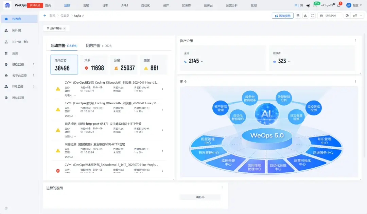Open 告警 in top navigation
The width and height of the screenshot is (367, 214).
click(86, 5)
